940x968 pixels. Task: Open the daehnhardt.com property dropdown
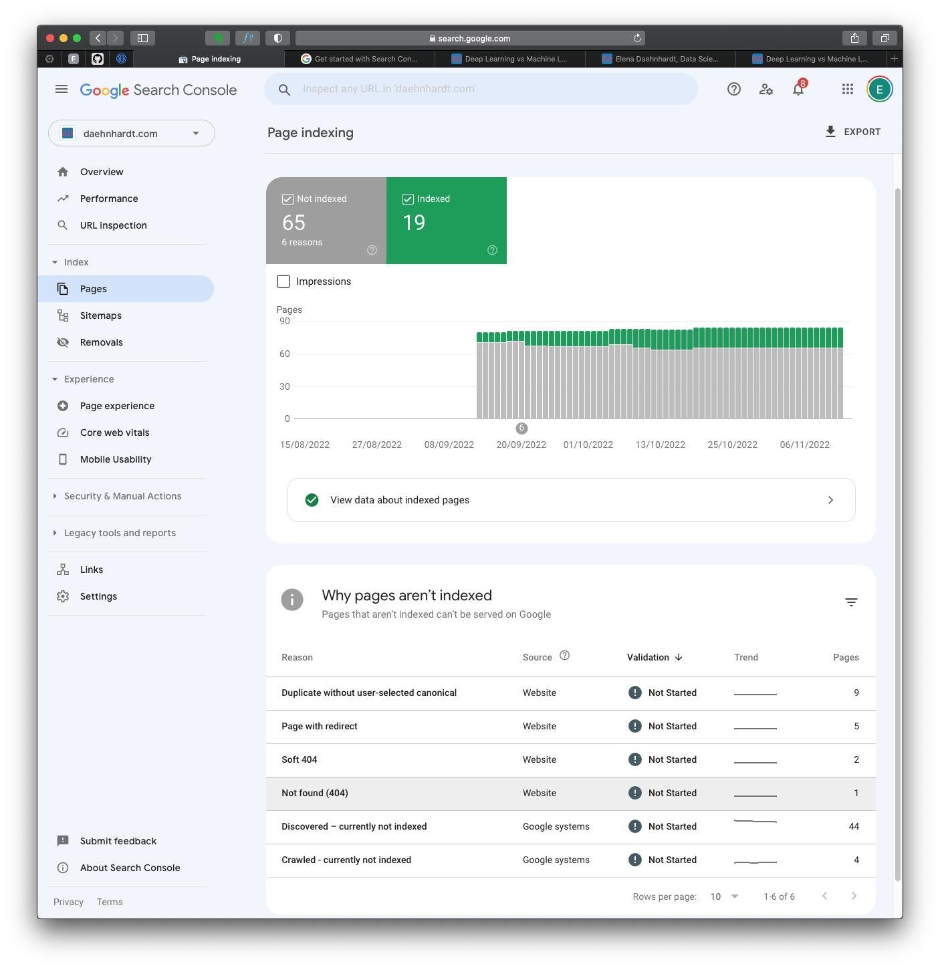click(x=132, y=133)
